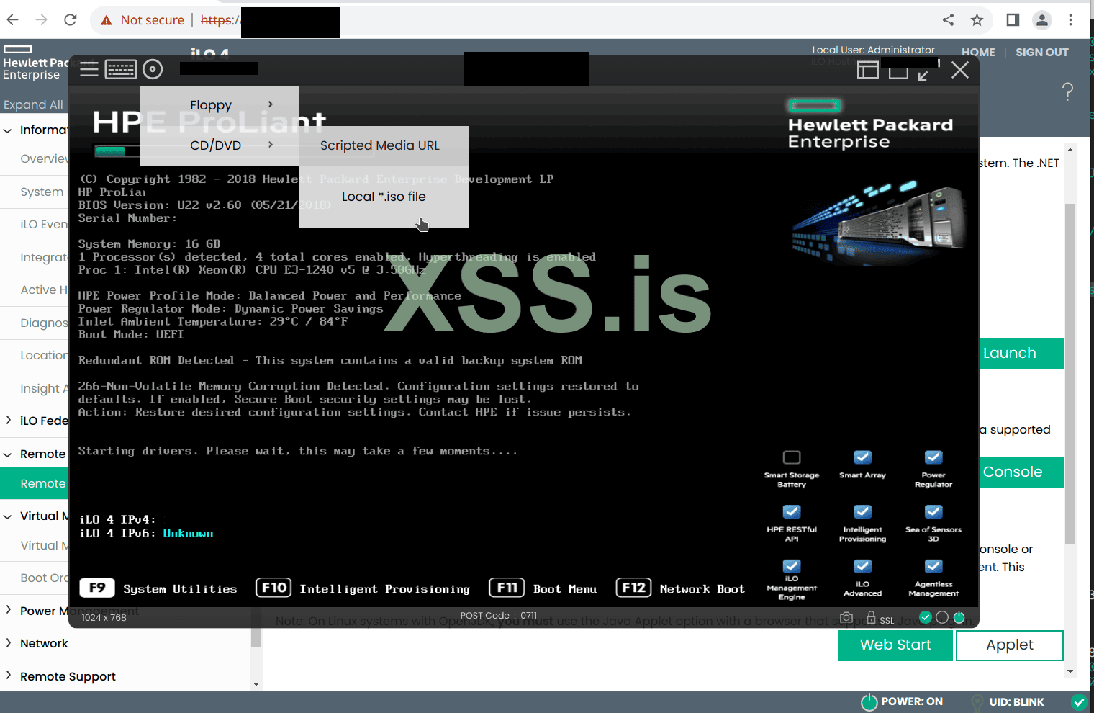
Task: Click the virtual media disc icon
Action: click(x=152, y=69)
